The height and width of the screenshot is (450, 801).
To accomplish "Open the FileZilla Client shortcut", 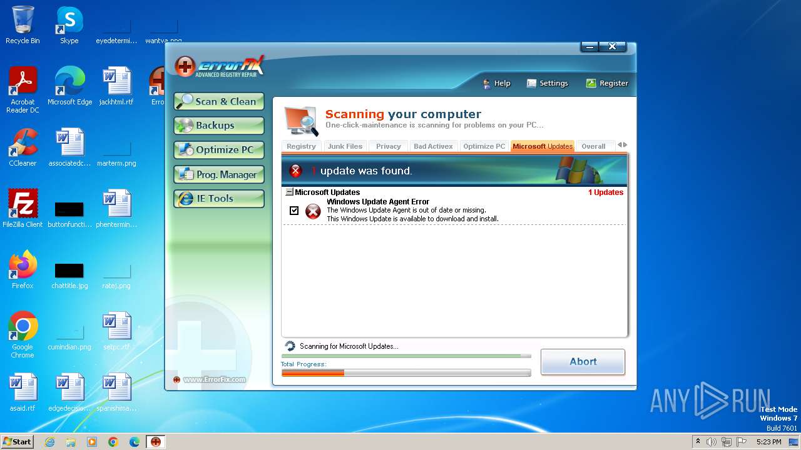I will 23,209.
